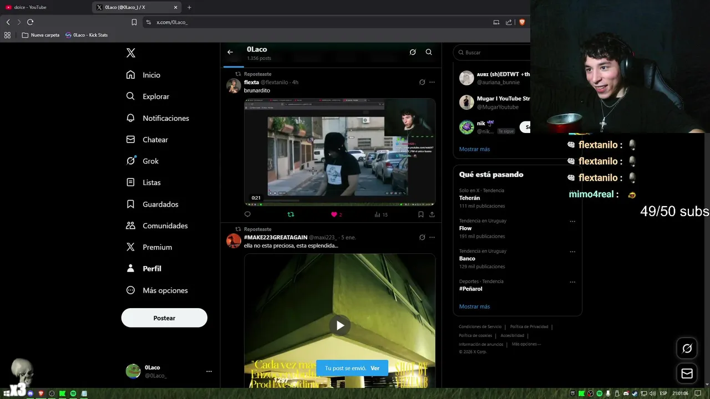Open Nueva carpeta bookmarks folder

point(40,35)
